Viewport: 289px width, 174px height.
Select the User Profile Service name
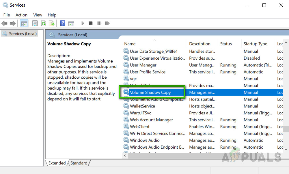coord(148,72)
